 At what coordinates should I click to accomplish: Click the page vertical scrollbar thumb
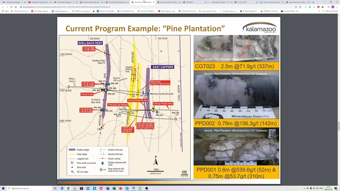[339, 126]
